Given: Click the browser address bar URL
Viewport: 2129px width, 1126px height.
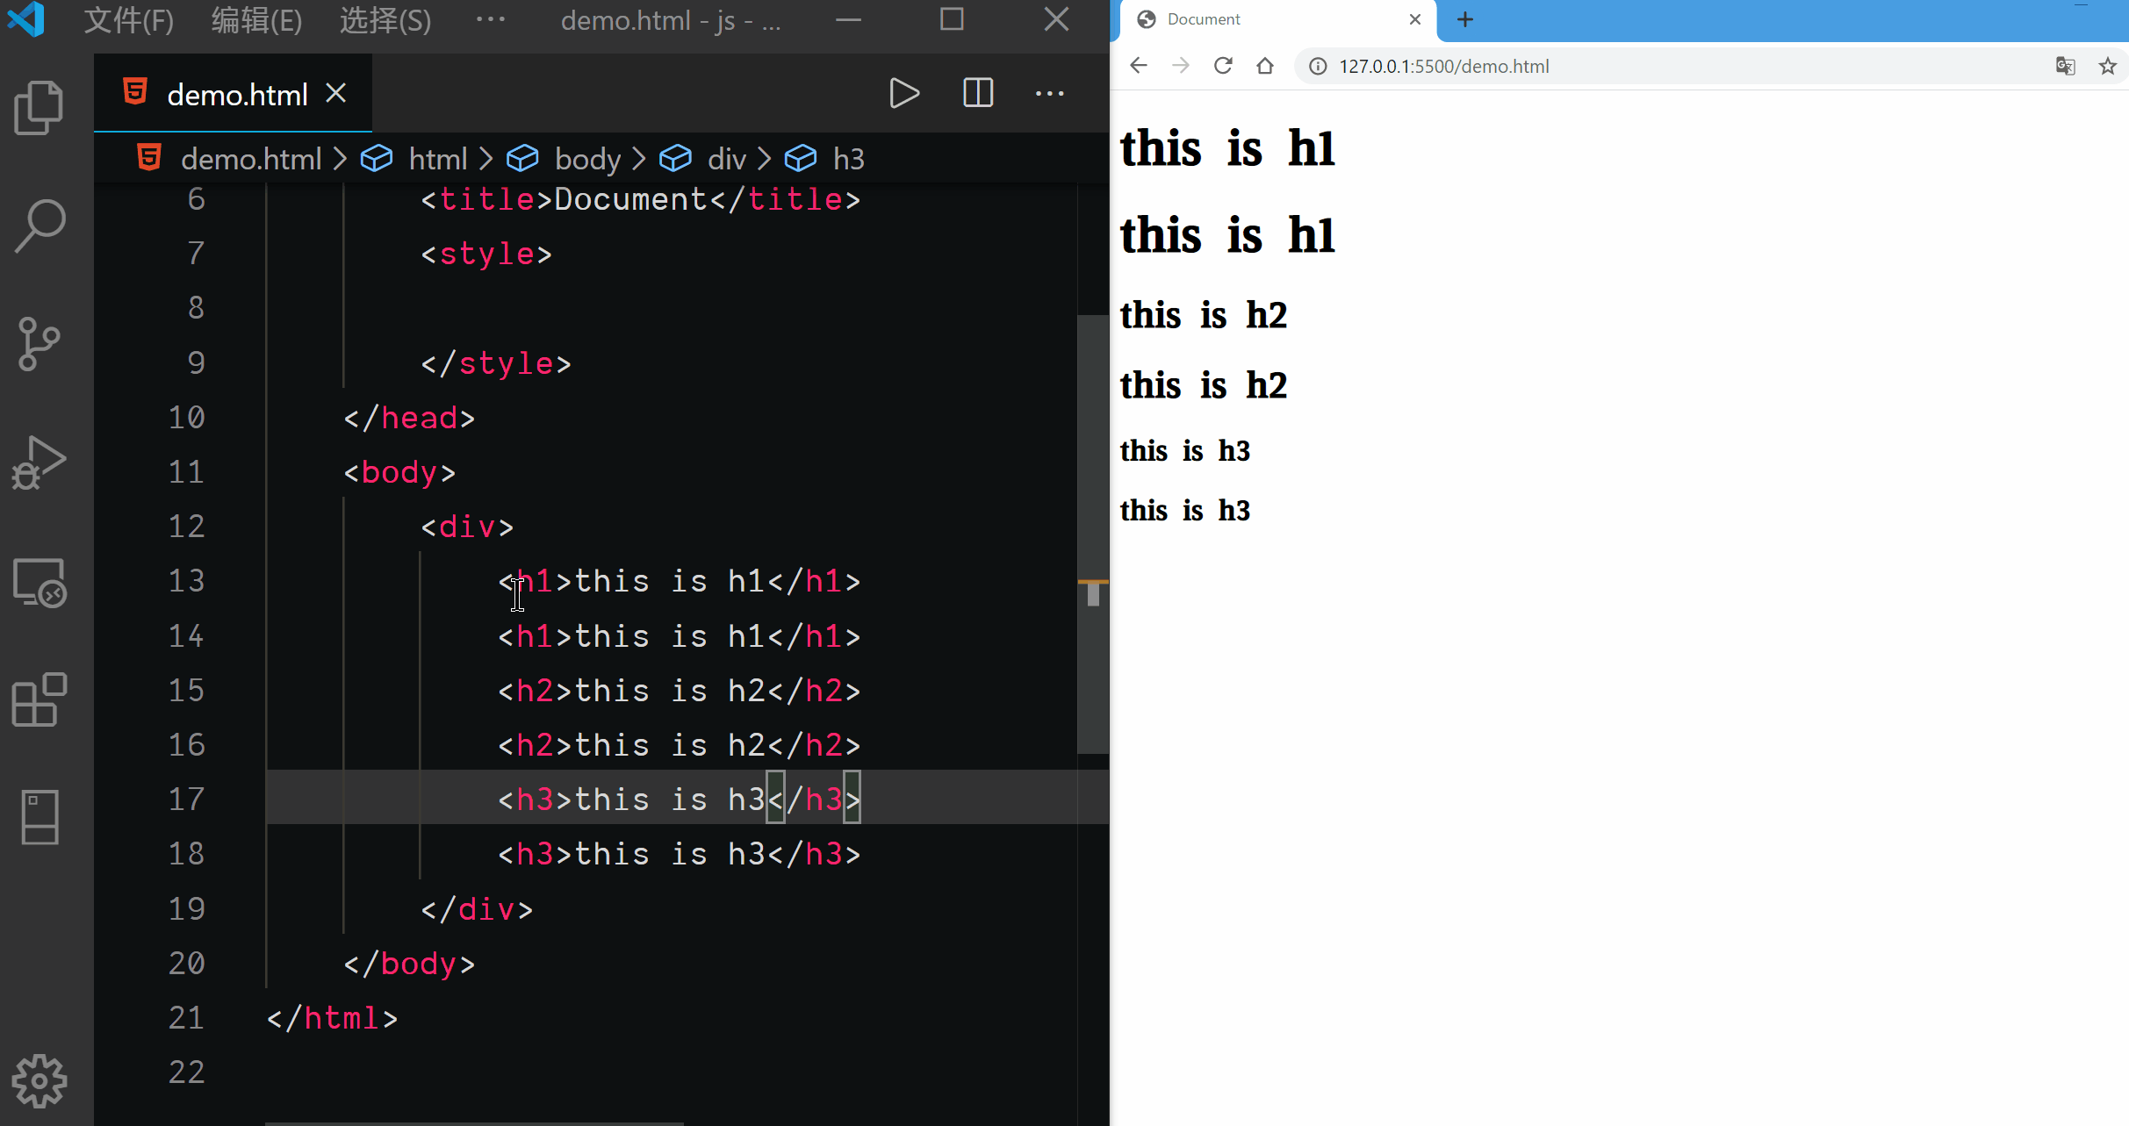Looking at the screenshot, I should pyautogui.click(x=1443, y=66).
